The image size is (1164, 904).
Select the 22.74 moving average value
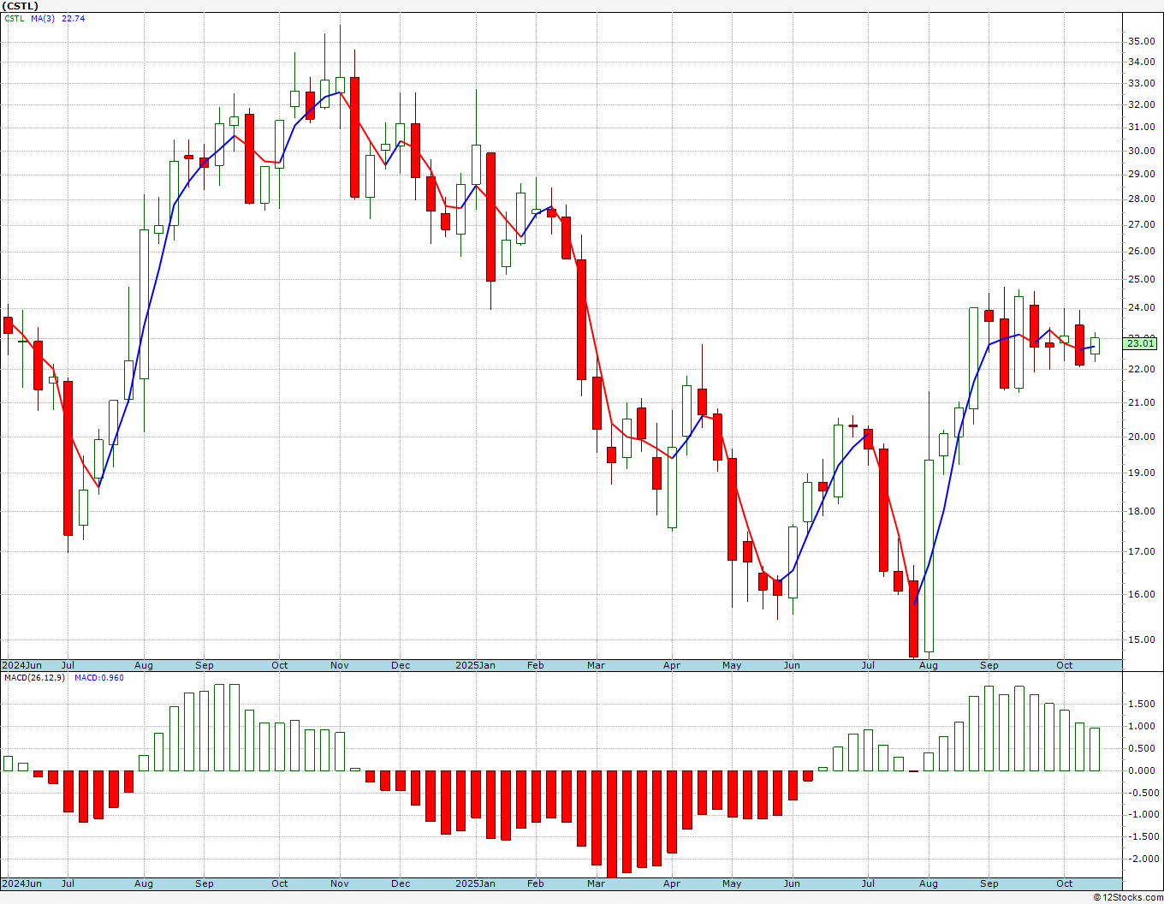[x=74, y=19]
